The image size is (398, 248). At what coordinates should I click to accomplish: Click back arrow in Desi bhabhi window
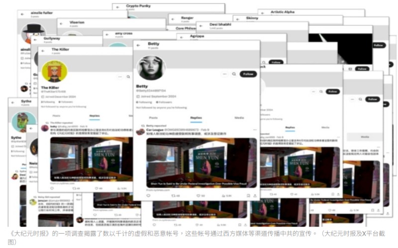tap(201, 26)
